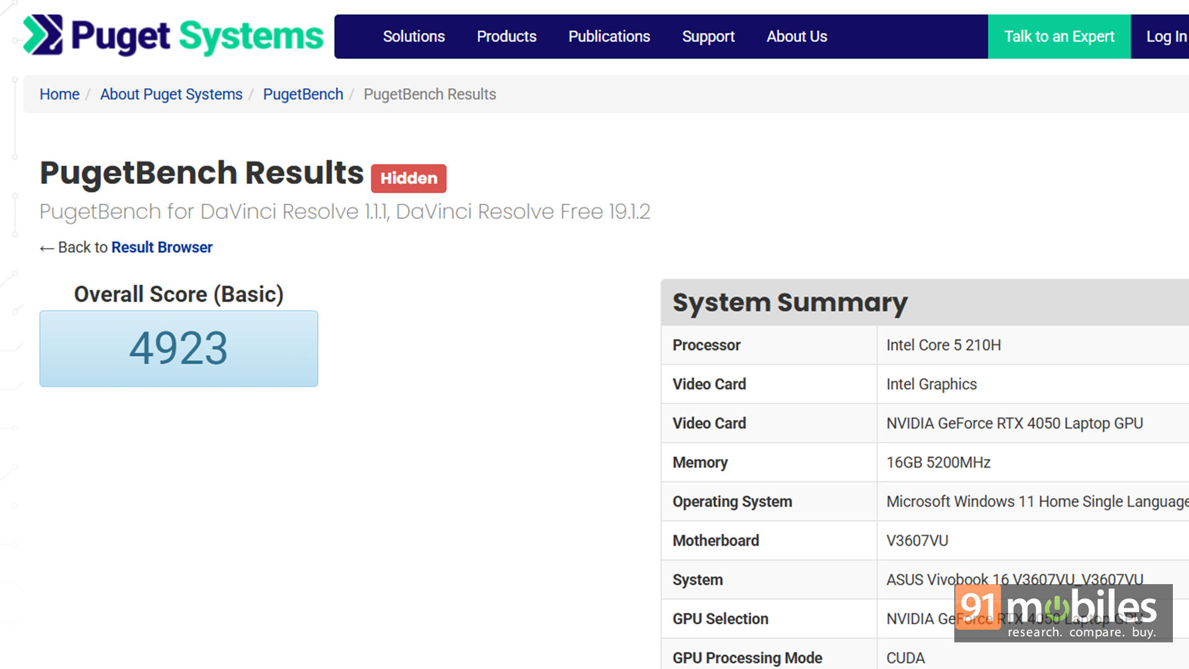The height and width of the screenshot is (669, 1189).
Task: Click the Log In link
Action: [1166, 37]
